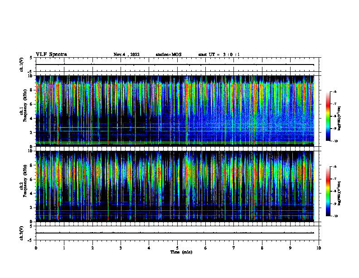
Task: Click the time axis tick label "1"
Action: click(x=64, y=248)
